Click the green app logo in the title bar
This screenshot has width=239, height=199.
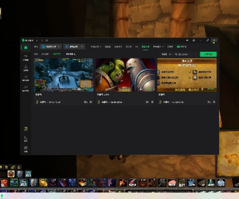coord(24,40)
